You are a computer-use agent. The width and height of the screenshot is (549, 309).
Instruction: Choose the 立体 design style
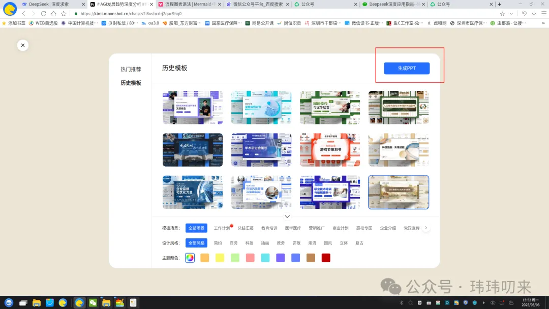(x=344, y=243)
